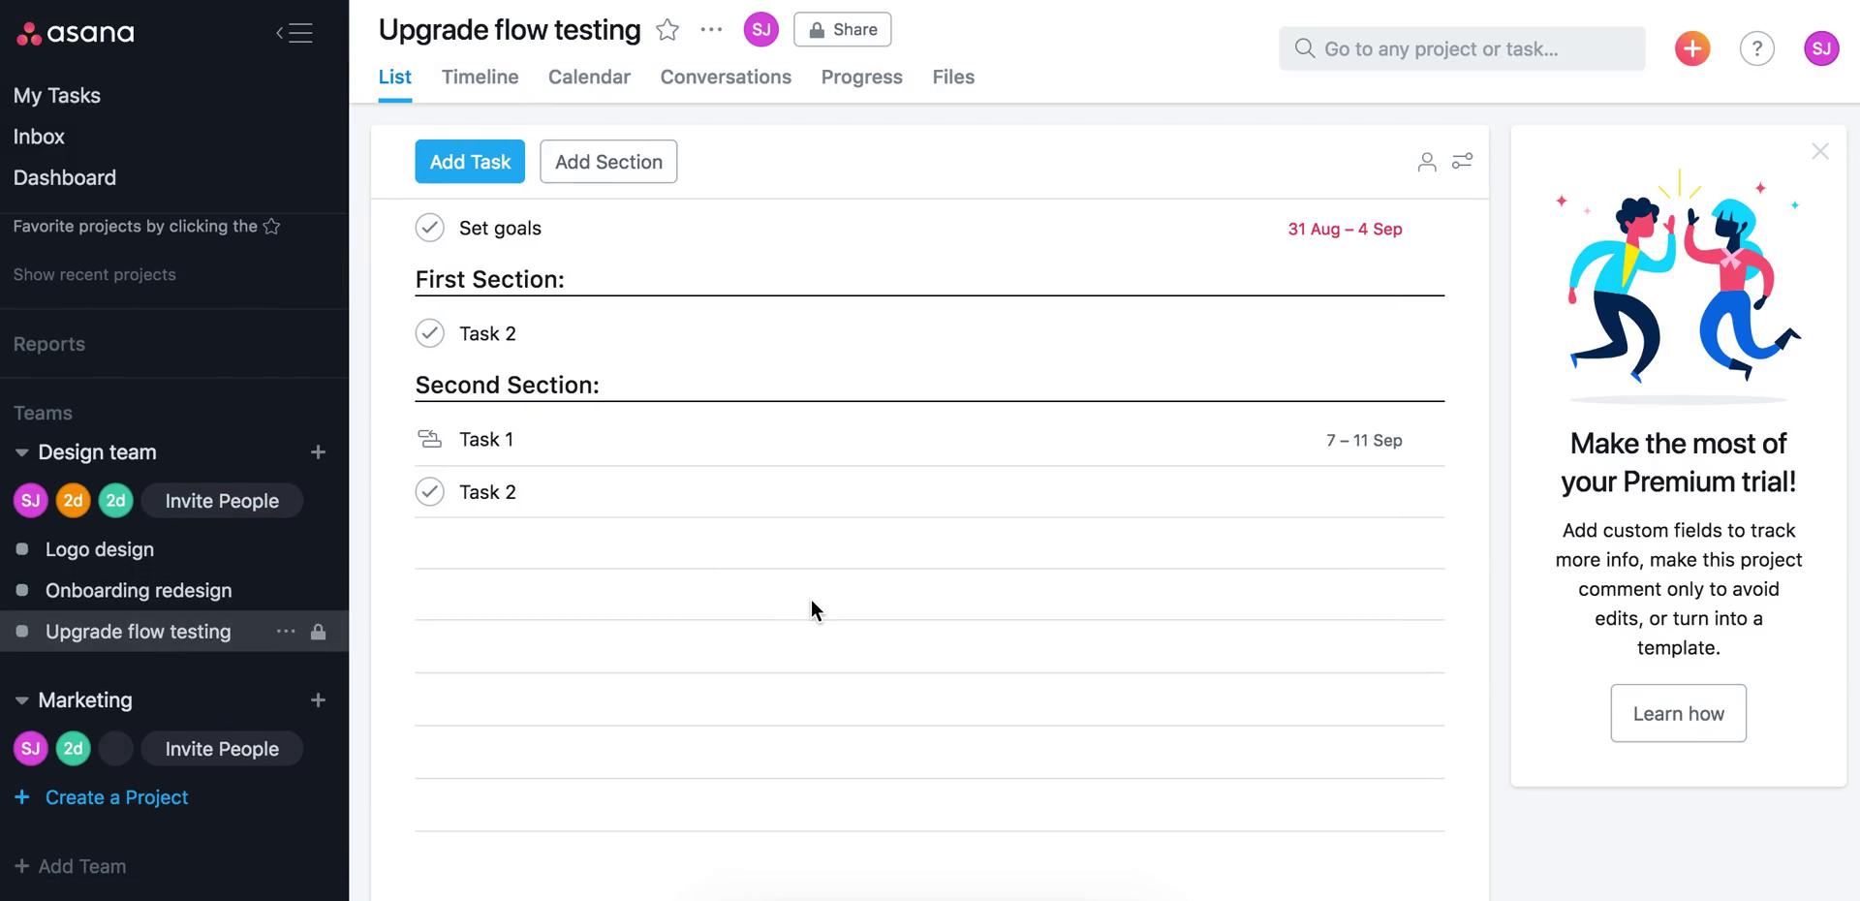Open My Tasks in sidebar

pyautogui.click(x=57, y=96)
